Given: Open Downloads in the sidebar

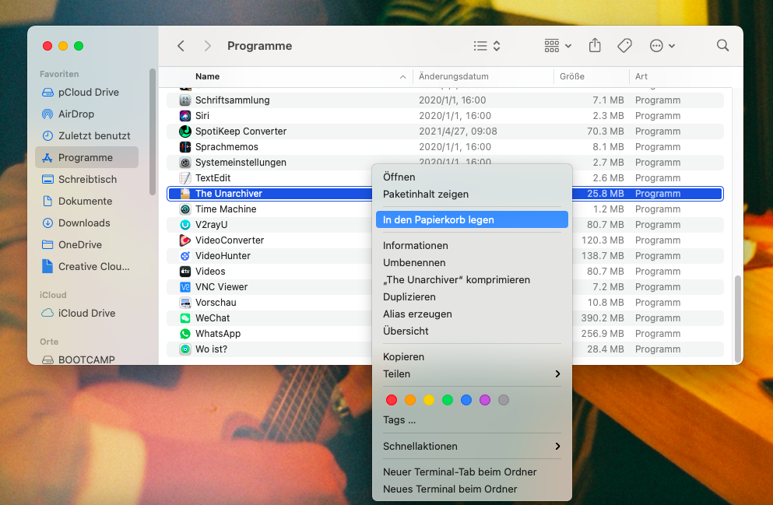Looking at the screenshot, I should (86, 223).
